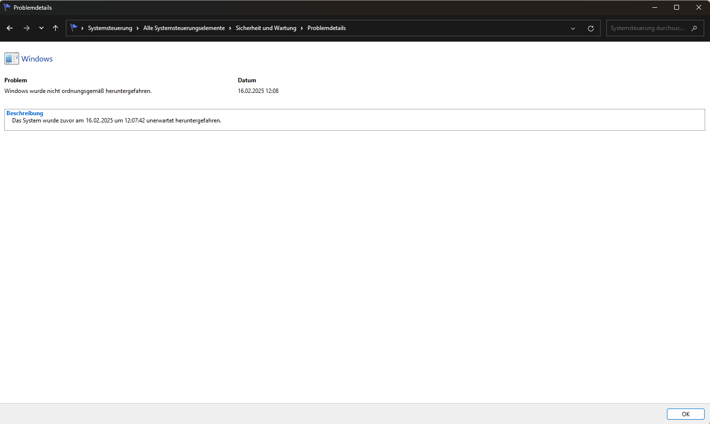Image resolution: width=710 pixels, height=424 pixels.
Task: Click the Datum column label
Action: 247,80
